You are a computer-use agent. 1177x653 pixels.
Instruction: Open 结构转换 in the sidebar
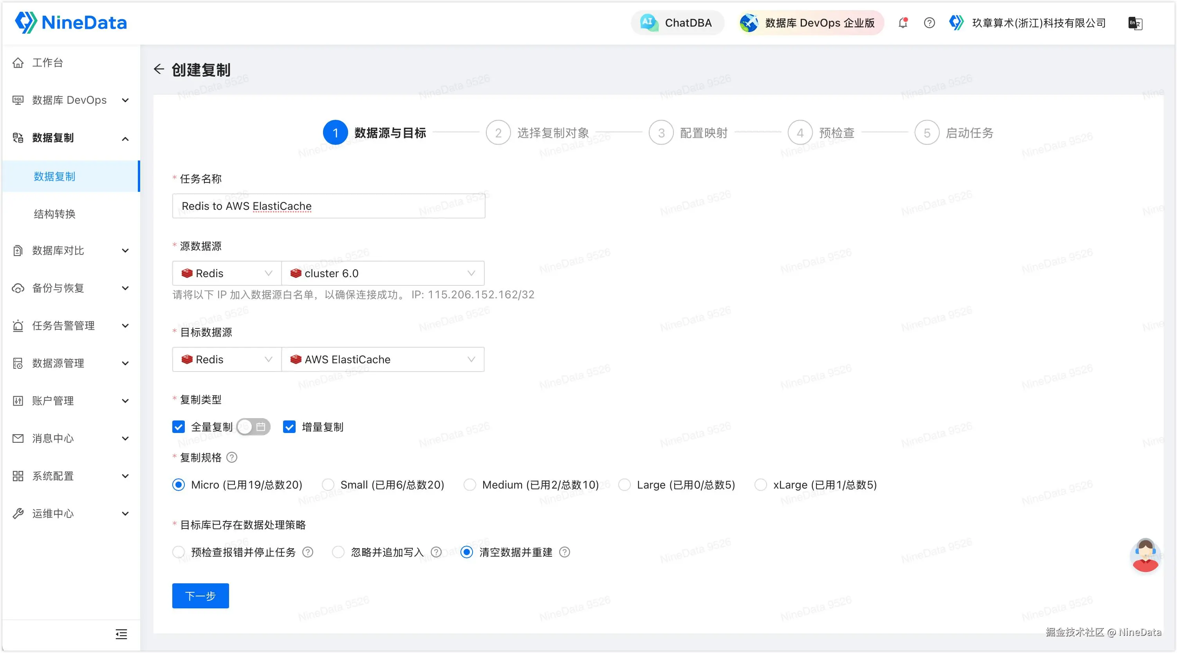point(54,214)
